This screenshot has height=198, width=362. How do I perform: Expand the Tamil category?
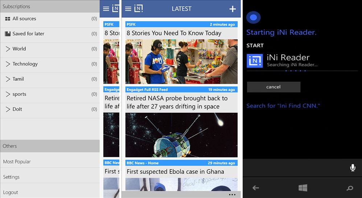click(x=8, y=79)
